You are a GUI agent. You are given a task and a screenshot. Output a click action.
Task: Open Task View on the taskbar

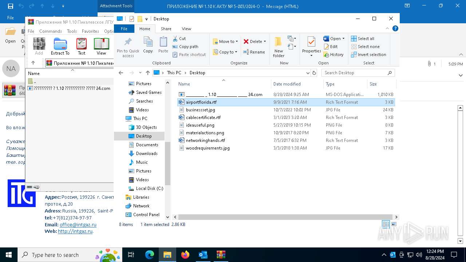(x=131, y=255)
